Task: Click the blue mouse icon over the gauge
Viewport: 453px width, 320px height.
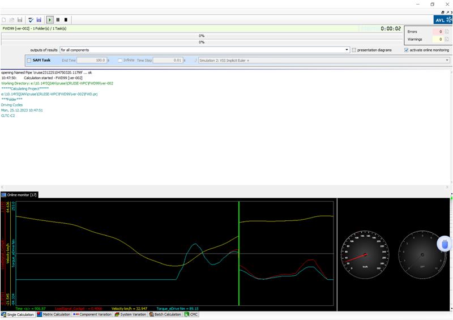Action: [445, 244]
